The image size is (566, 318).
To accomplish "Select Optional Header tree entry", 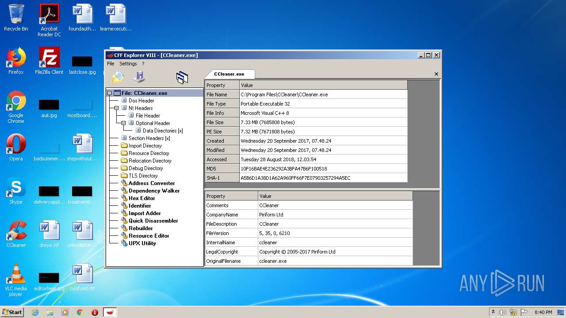I will (x=153, y=123).
